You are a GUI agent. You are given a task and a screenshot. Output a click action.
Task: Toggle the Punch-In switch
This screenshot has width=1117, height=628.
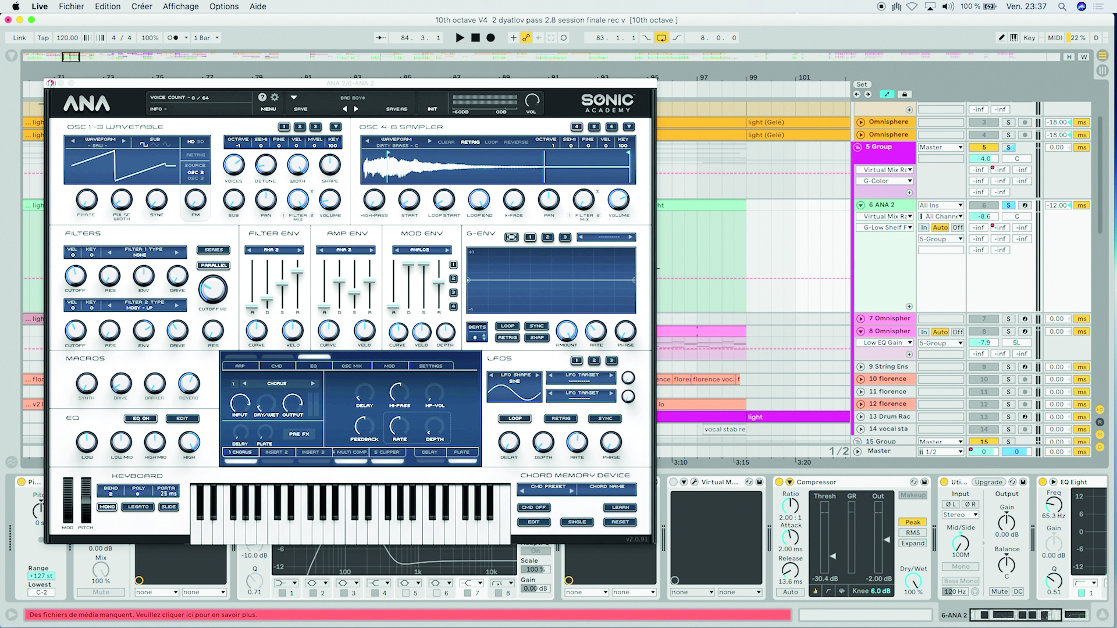click(647, 38)
